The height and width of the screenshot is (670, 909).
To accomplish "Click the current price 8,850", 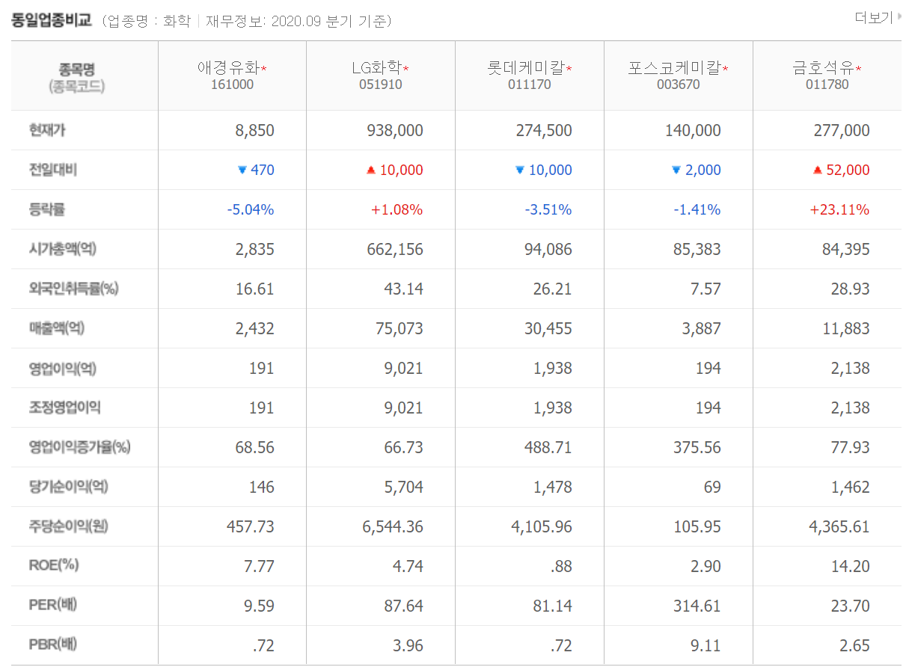I will [254, 131].
